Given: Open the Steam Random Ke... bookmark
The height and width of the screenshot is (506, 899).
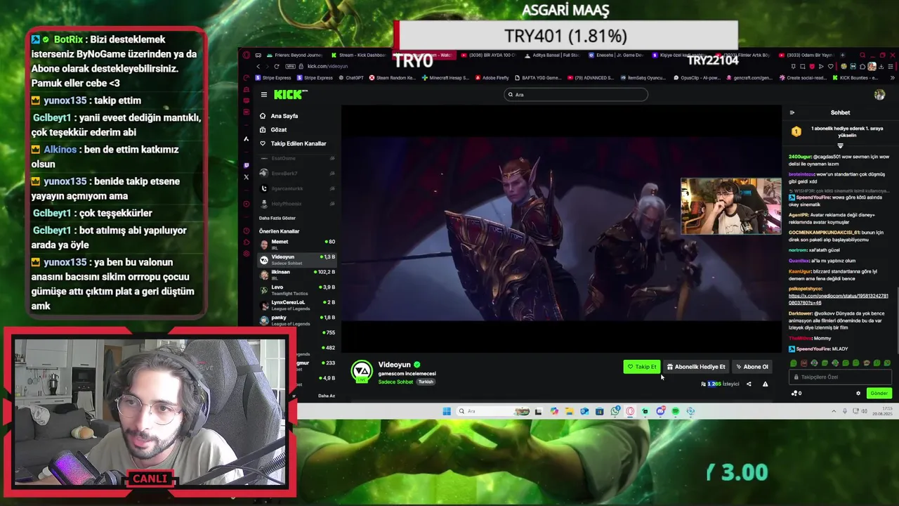Looking at the screenshot, I should click(x=393, y=78).
